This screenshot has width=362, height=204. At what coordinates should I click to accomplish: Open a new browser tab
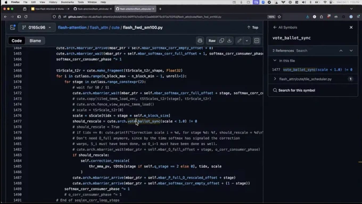click(160, 8)
